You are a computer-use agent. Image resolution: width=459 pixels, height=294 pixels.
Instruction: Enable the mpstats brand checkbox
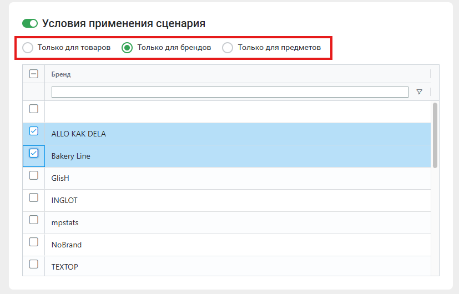coord(33,220)
